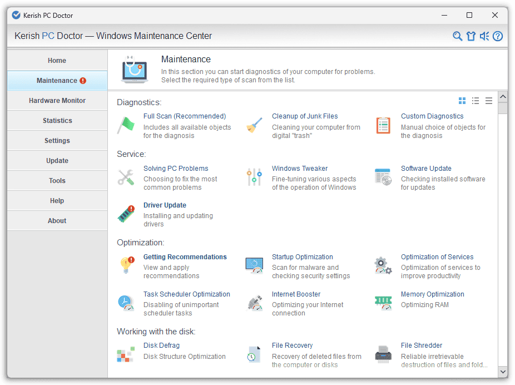Open the Driver Update link
515x385 pixels.
tap(165, 205)
